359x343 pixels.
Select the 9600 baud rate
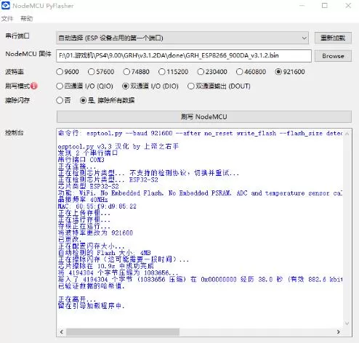tap(68, 72)
